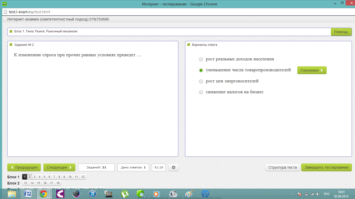The height and width of the screenshot is (199, 355).
Task: Jump to question 1 in Блок 1
Action: (x=25, y=177)
